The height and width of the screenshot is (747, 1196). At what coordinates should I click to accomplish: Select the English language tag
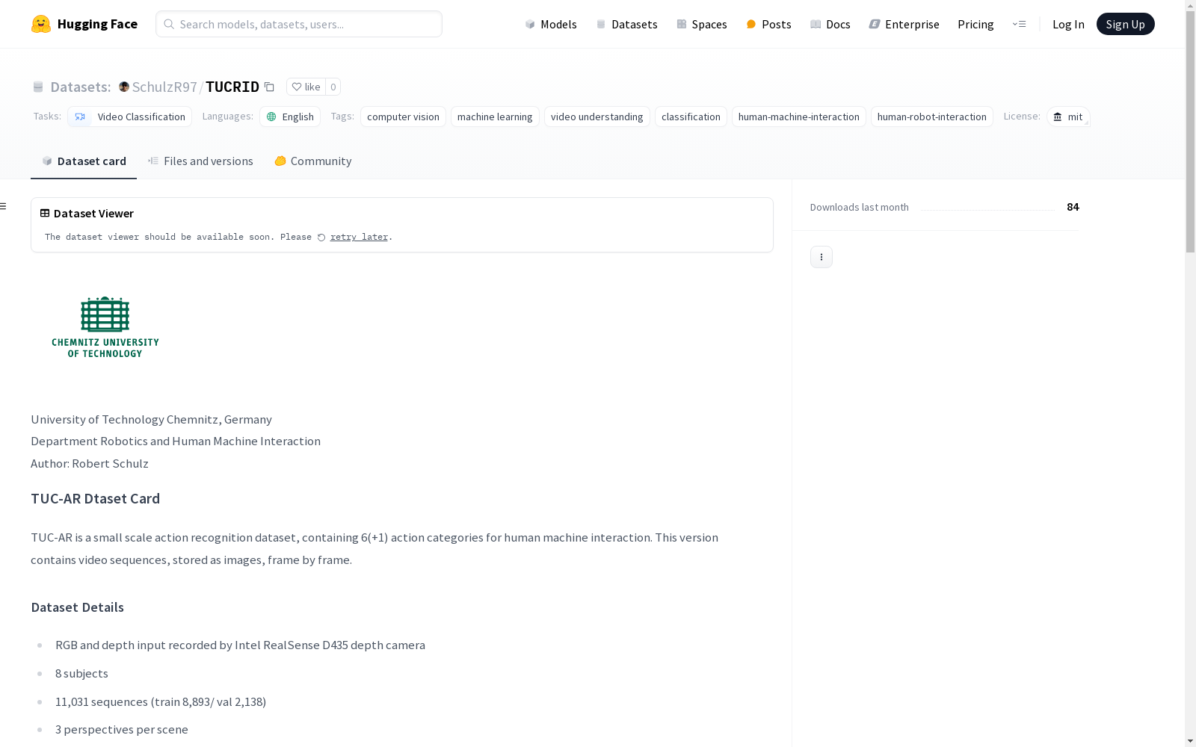(290, 117)
